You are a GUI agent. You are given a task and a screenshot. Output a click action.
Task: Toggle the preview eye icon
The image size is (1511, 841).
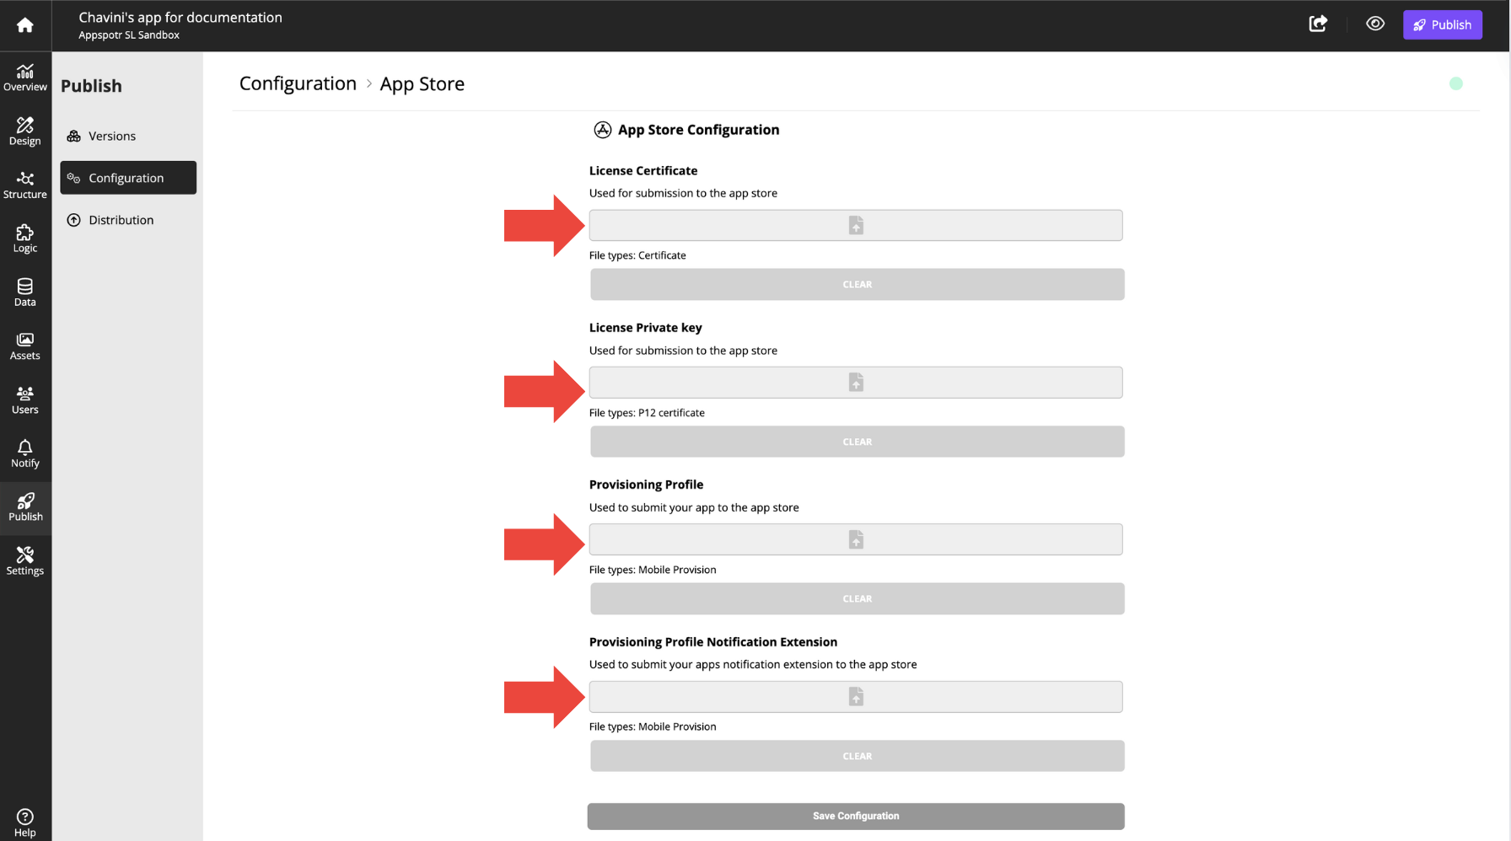click(1375, 24)
